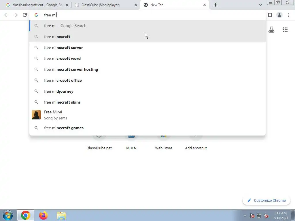Pick the 'free microsoft word' suggestion

147,58
